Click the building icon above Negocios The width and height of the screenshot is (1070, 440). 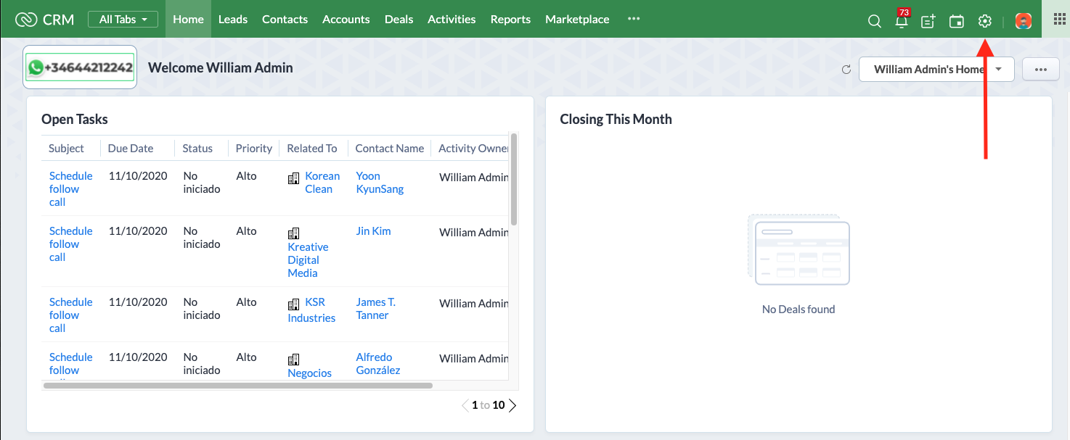(293, 360)
